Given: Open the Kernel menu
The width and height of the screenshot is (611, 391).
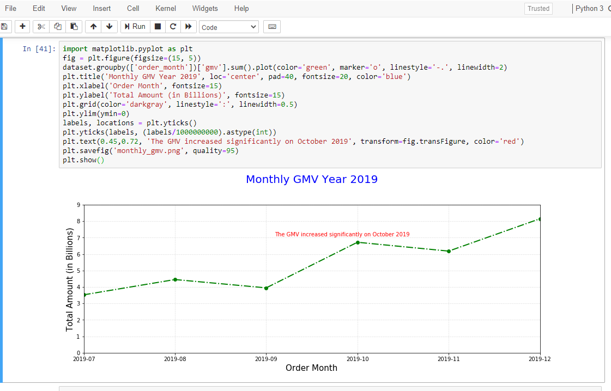Looking at the screenshot, I should tap(165, 8).
